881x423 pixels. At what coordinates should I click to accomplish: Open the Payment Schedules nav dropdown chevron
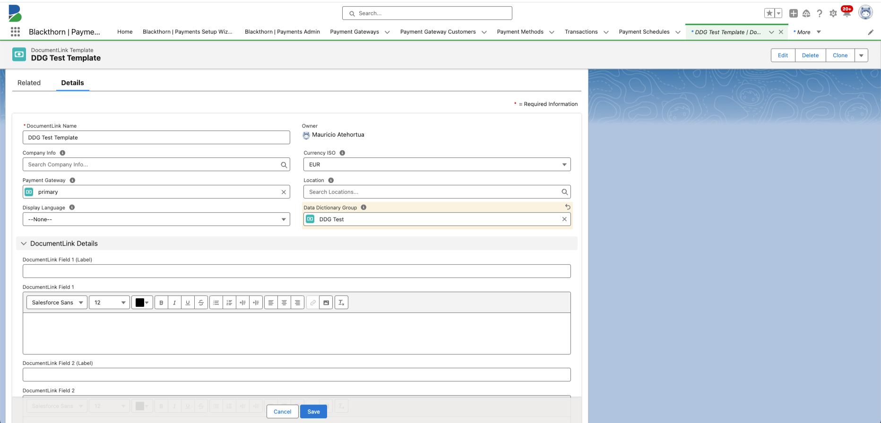[x=678, y=32]
